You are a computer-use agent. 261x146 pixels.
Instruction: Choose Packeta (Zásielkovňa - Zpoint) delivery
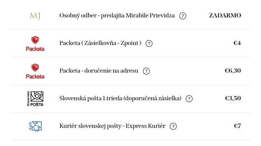(x=130, y=43)
